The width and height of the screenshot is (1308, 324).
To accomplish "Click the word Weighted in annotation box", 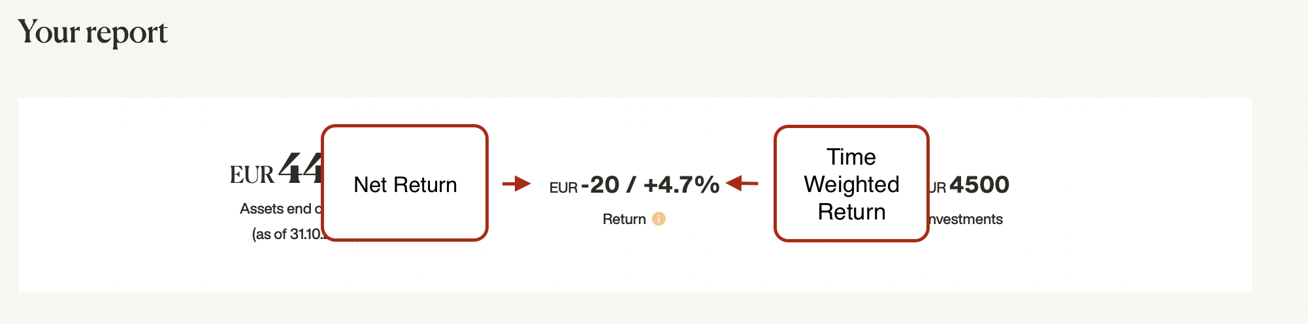I will click(851, 184).
